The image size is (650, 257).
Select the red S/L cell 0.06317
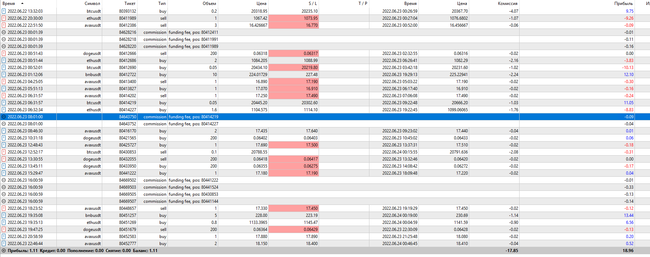pos(294,54)
